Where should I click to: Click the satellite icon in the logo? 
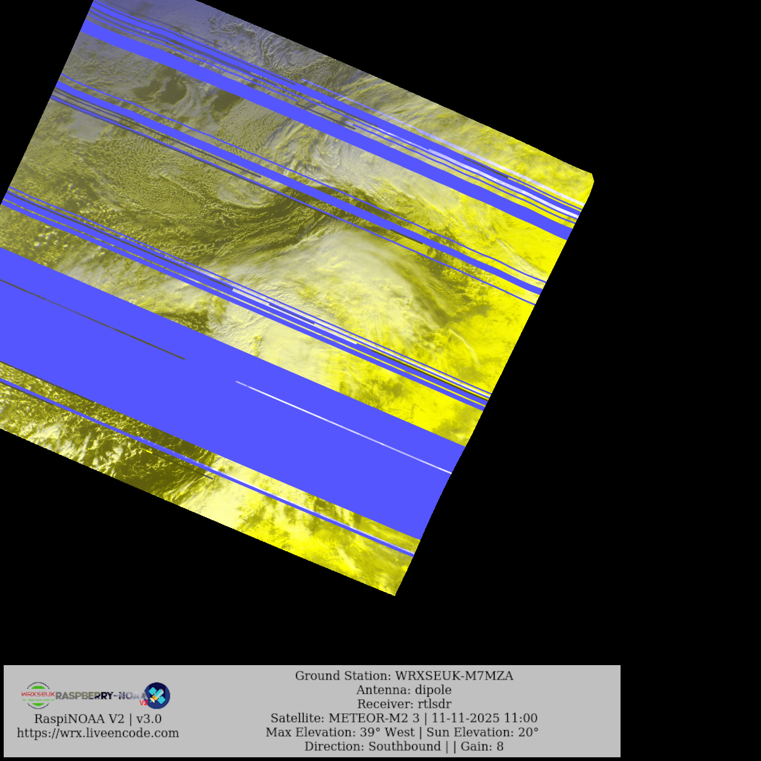158,696
